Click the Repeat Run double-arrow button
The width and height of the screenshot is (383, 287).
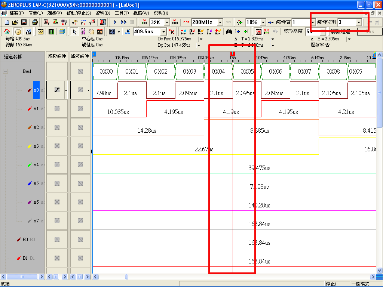pos(123,22)
